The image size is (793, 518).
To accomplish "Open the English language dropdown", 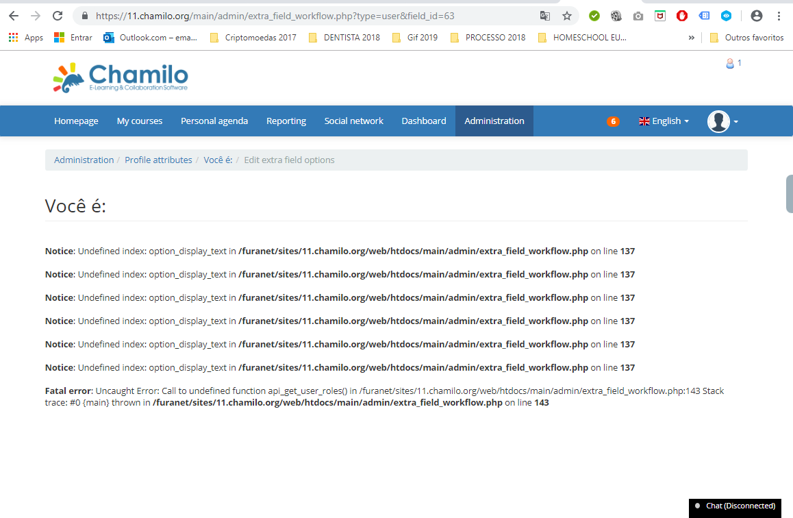I will pos(663,121).
